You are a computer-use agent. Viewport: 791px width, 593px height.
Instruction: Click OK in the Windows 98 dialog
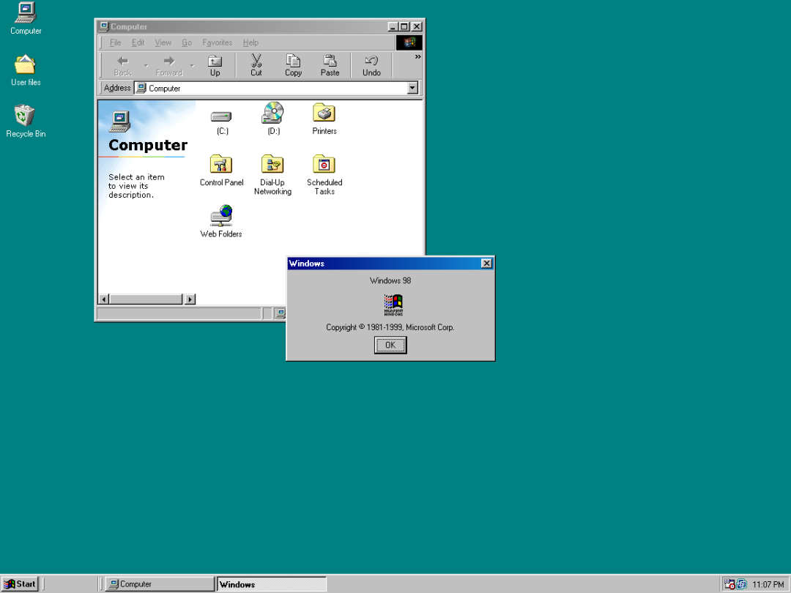pyautogui.click(x=390, y=345)
